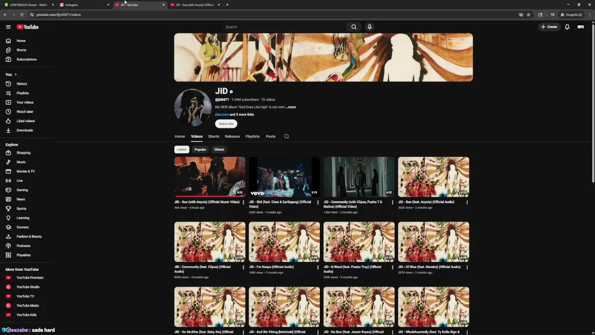This screenshot has height=335, width=595.
Task: Open options menu for K-Word
Action: click(392, 267)
